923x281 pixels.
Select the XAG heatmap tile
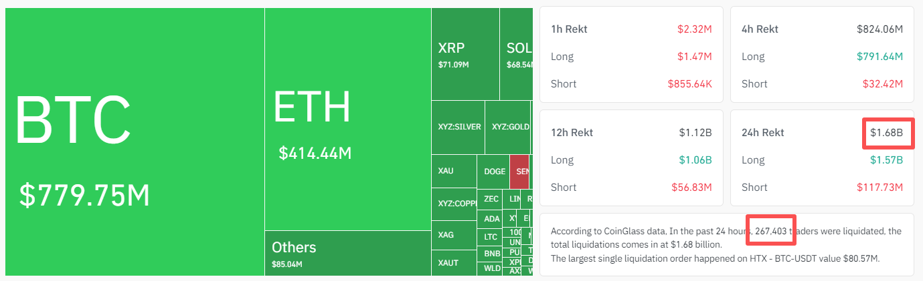click(x=453, y=235)
